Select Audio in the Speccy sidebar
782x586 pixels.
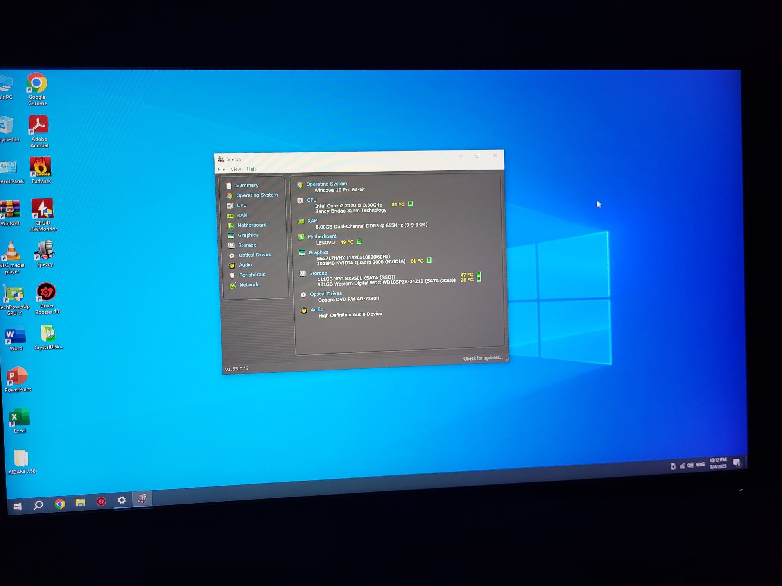point(245,265)
